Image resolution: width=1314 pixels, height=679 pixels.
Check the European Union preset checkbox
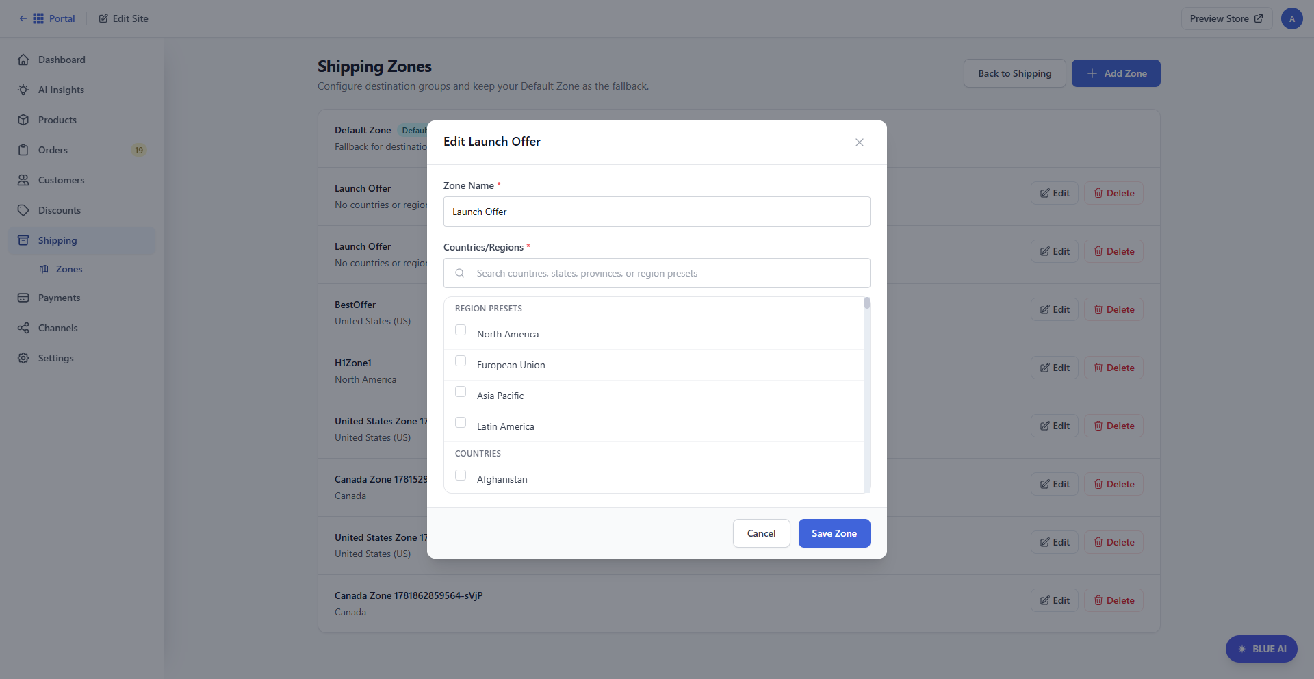click(461, 361)
